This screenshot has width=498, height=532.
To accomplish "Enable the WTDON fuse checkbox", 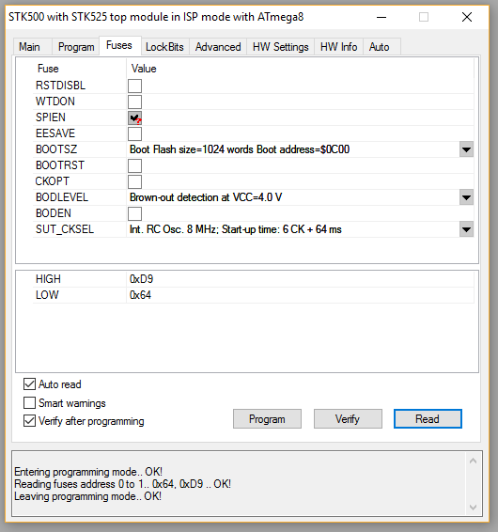I will tap(134, 102).
